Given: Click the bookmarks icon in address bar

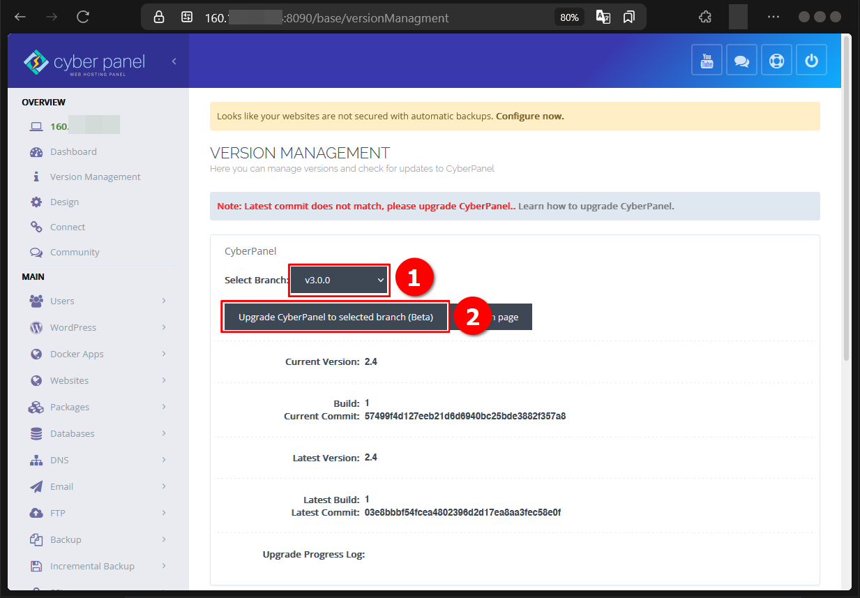Looking at the screenshot, I should 629,17.
